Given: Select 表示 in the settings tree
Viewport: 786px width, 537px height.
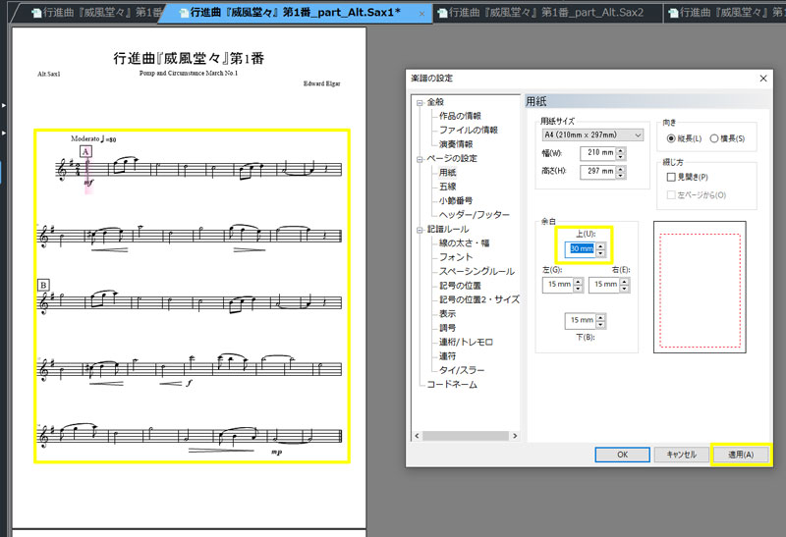Looking at the screenshot, I should point(447,313).
